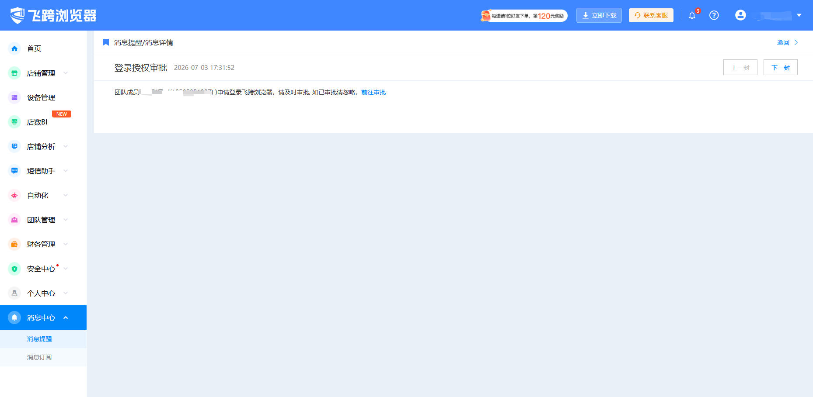The image size is (813, 397).
Task: Expand the 店铺管理 menu chevron
Action: [x=66, y=73]
